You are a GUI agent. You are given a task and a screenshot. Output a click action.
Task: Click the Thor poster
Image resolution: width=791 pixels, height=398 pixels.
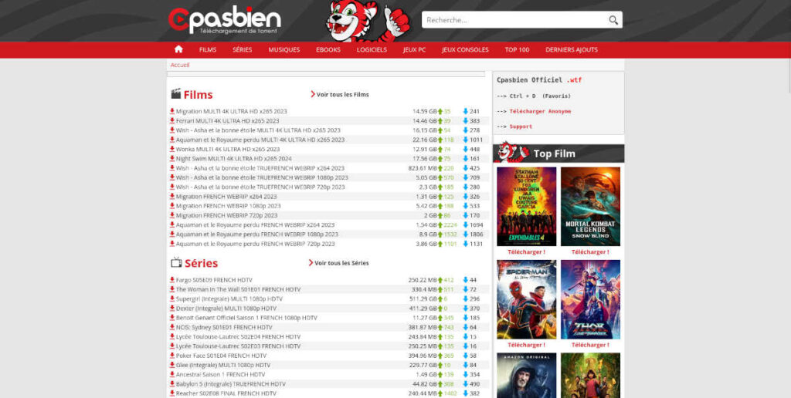point(590,299)
